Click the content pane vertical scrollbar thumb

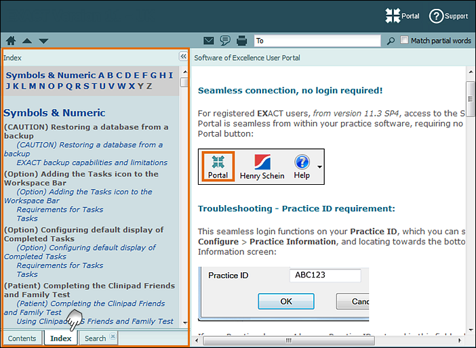[470, 99]
